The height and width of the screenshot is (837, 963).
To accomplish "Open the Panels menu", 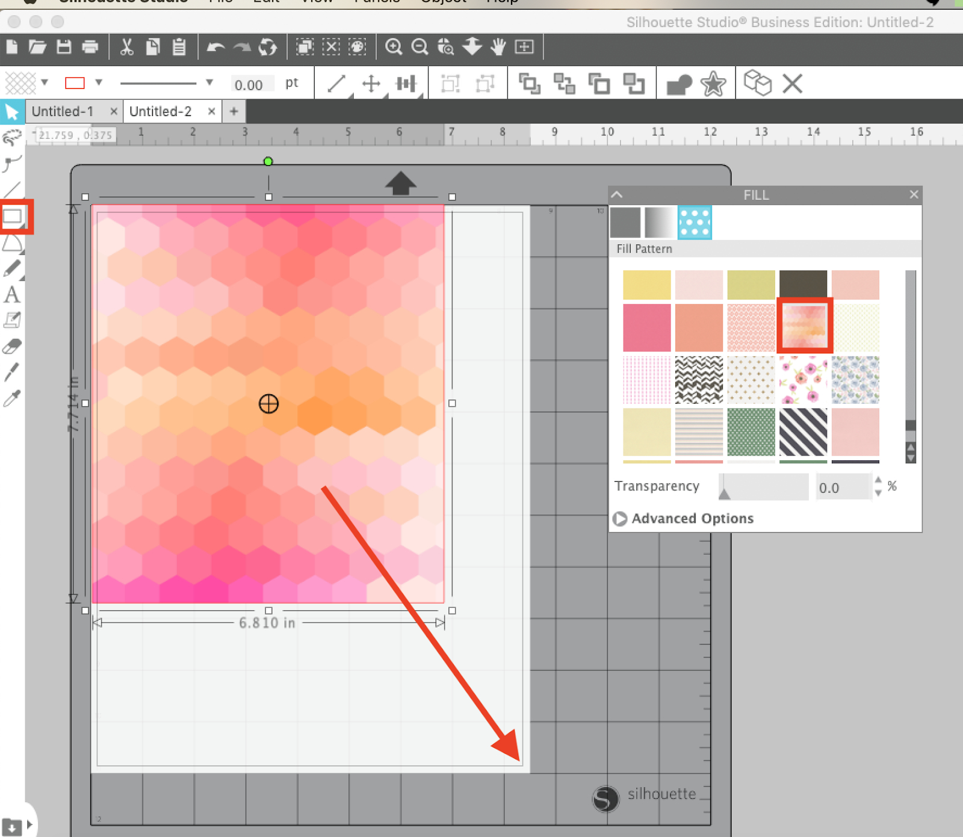I will 377,2.
